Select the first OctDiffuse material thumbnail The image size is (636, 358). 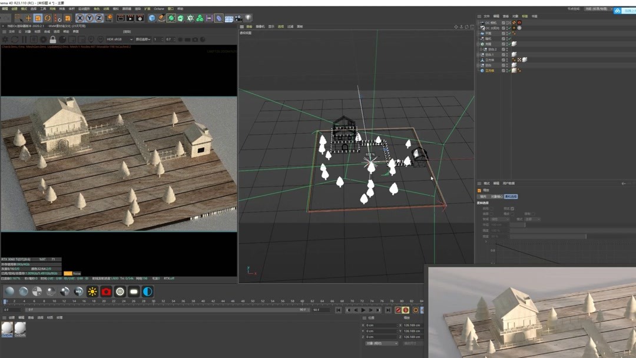pos(7,328)
